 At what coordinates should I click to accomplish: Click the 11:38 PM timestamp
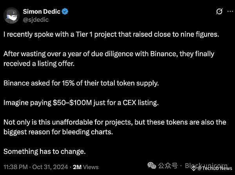(x=16, y=167)
